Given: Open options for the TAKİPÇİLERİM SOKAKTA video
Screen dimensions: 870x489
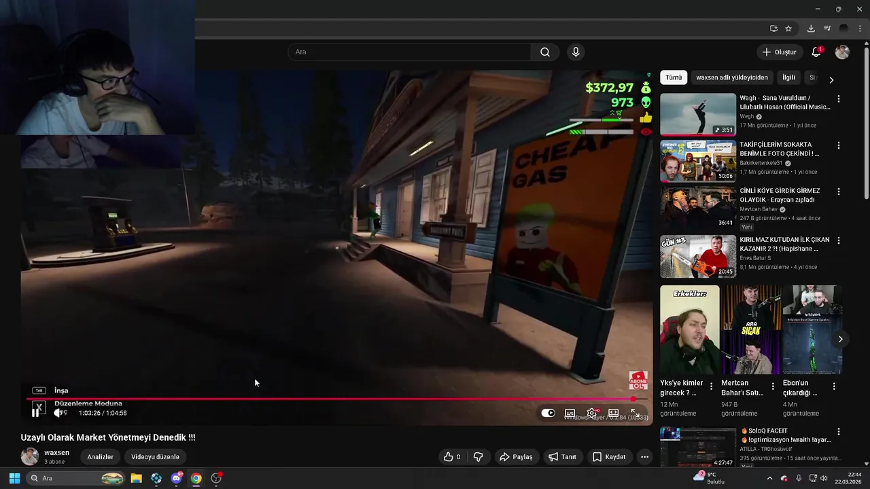Looking at the screenshot, I should [838, 145].
